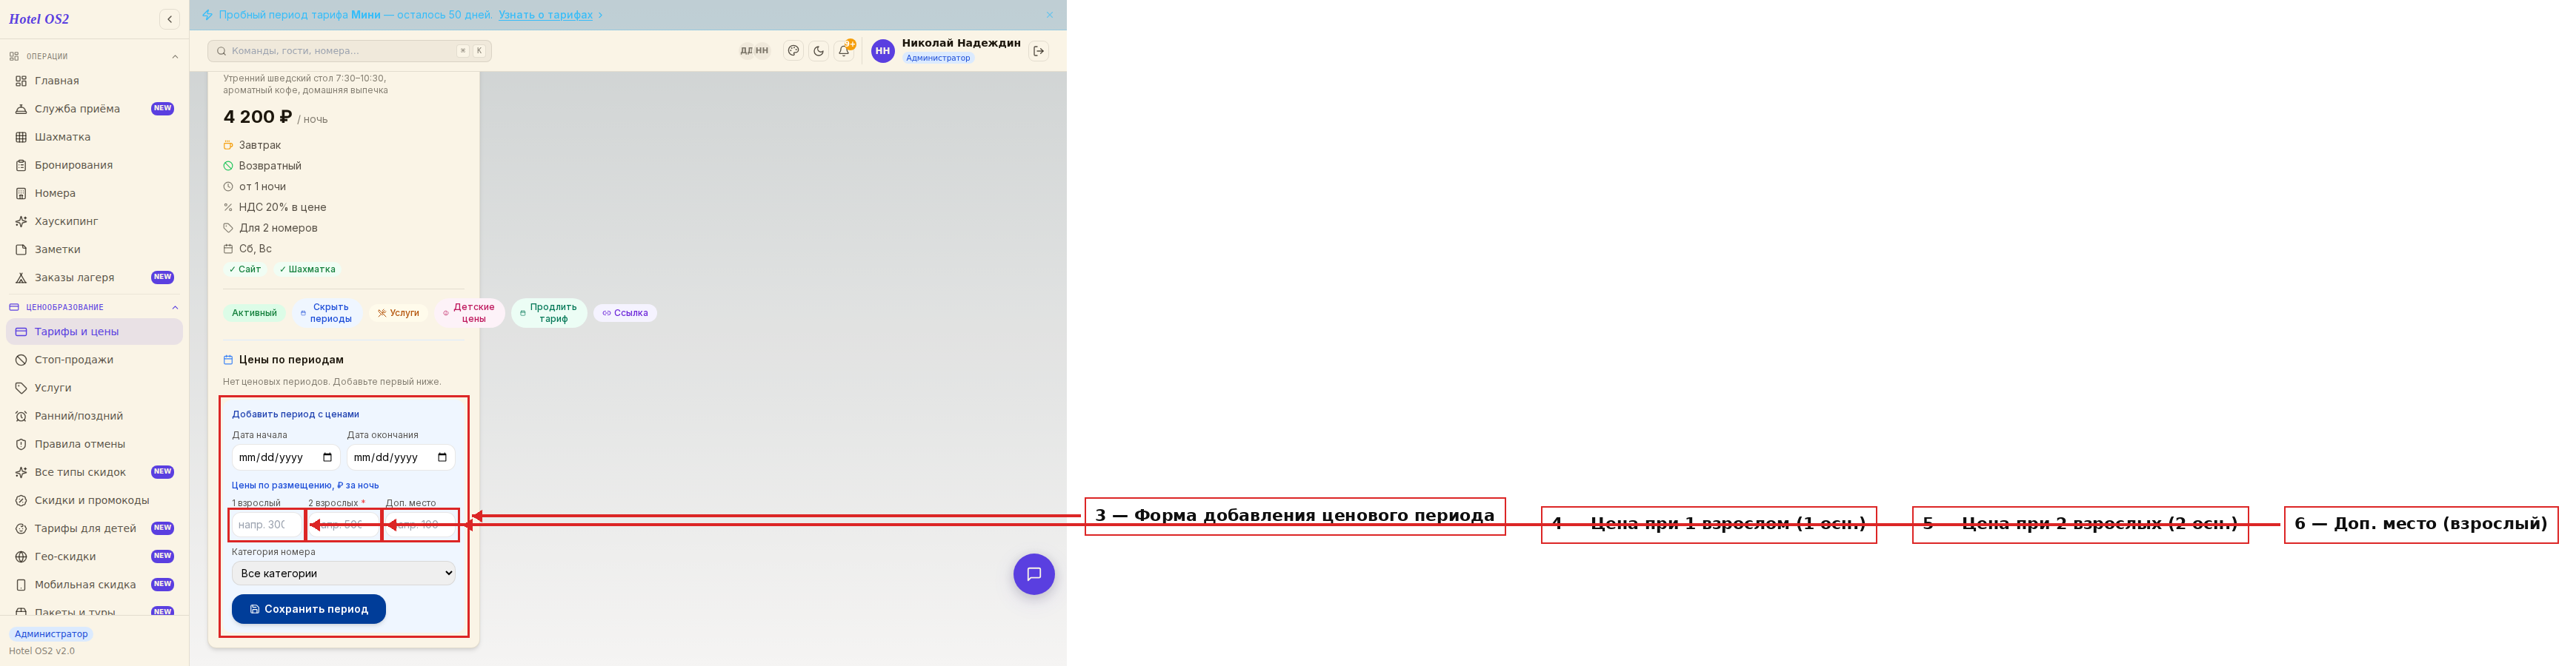The width and height of the screenshot is (2576, 666).
Task: Open Служба приёма icon
Action: 21,109
